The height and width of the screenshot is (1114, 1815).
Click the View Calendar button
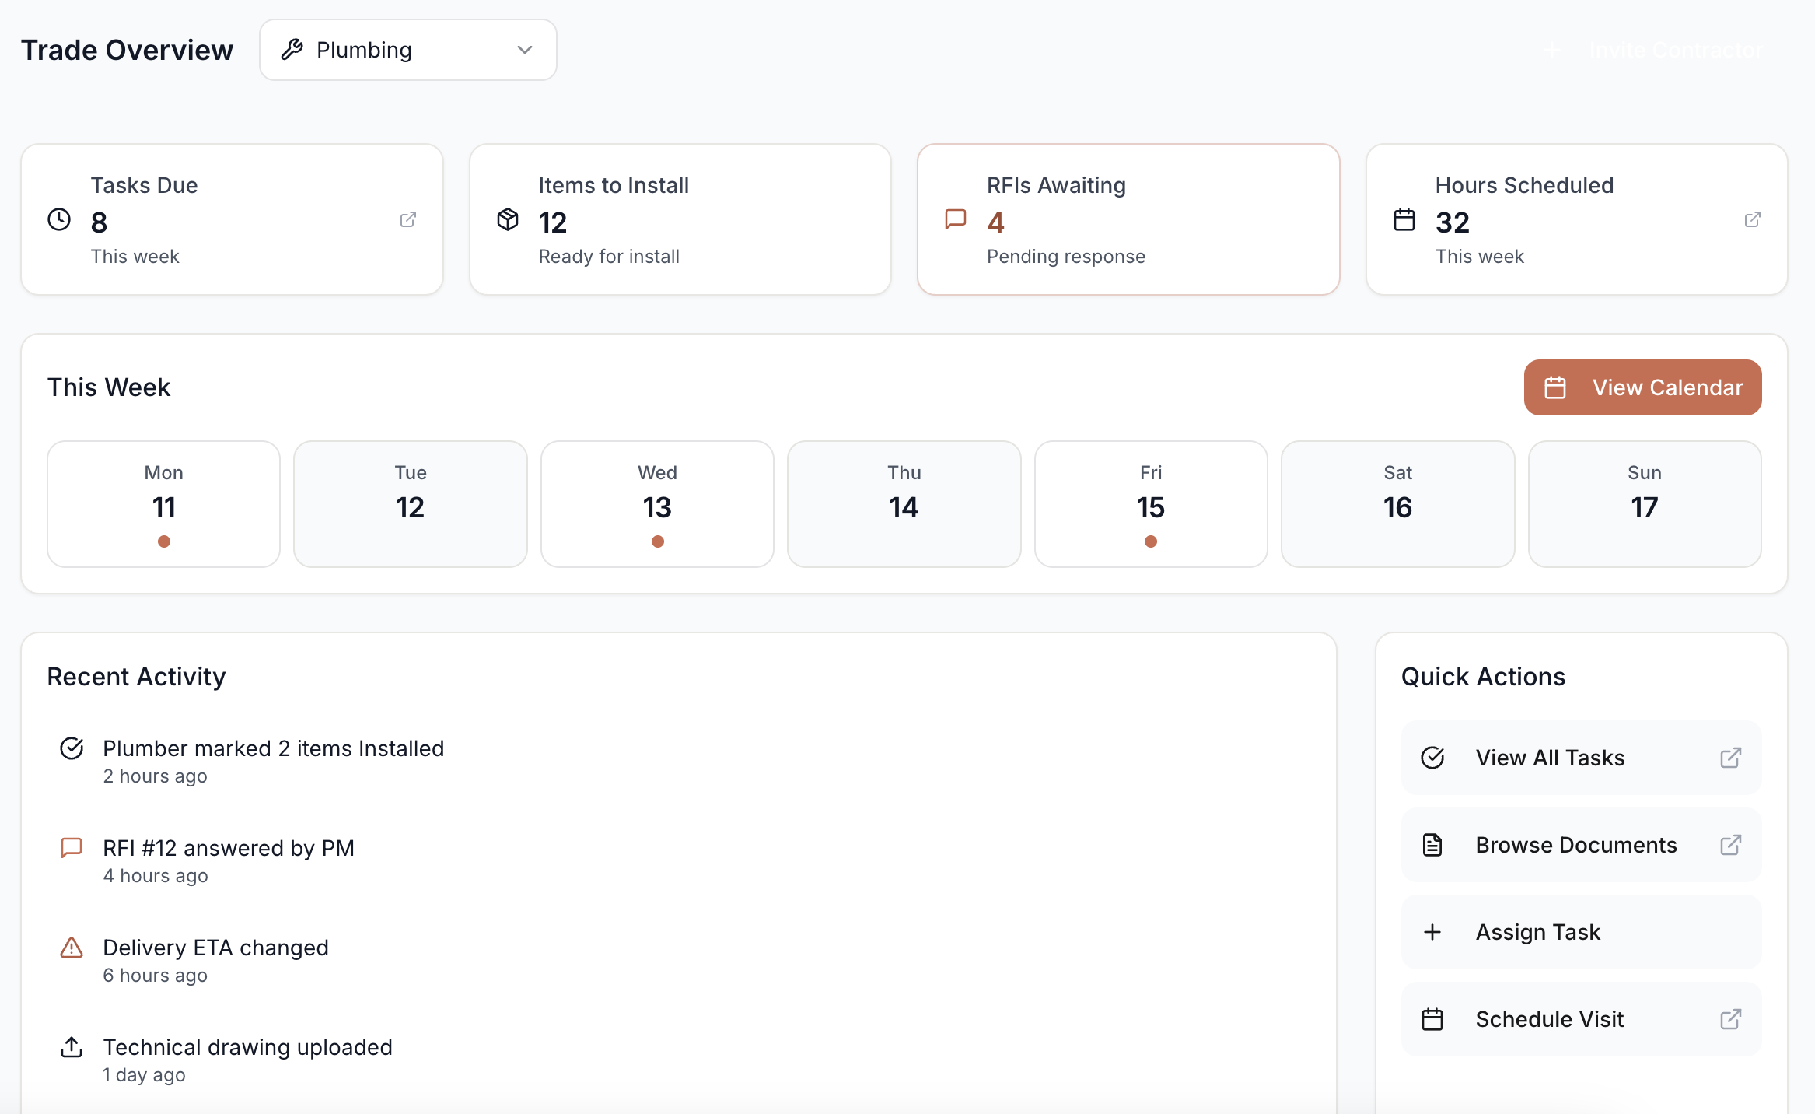pyautogui.click(x=1642, y=387)
